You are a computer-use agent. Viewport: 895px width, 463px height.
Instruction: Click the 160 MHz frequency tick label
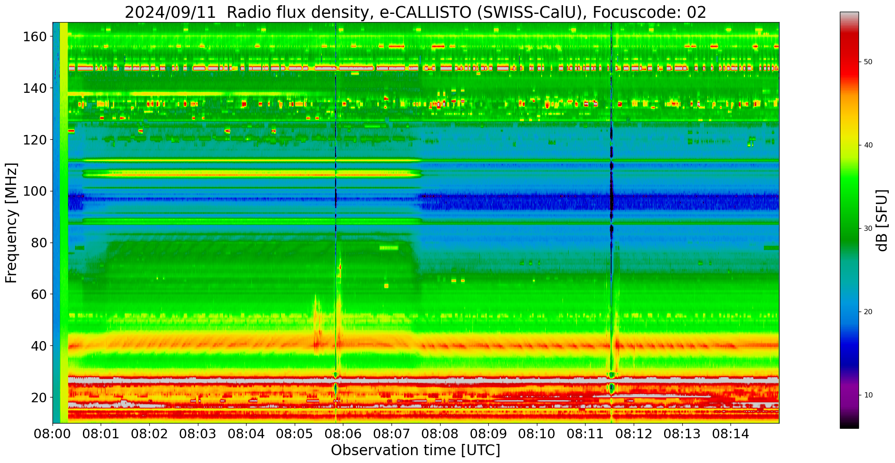(x=35, y=37)
